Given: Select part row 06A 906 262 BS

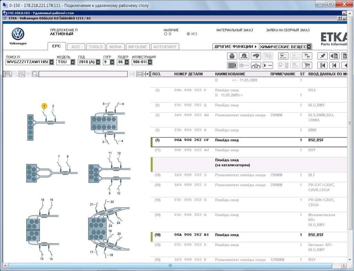Looking at the screenshot, I should coord(249,237).
